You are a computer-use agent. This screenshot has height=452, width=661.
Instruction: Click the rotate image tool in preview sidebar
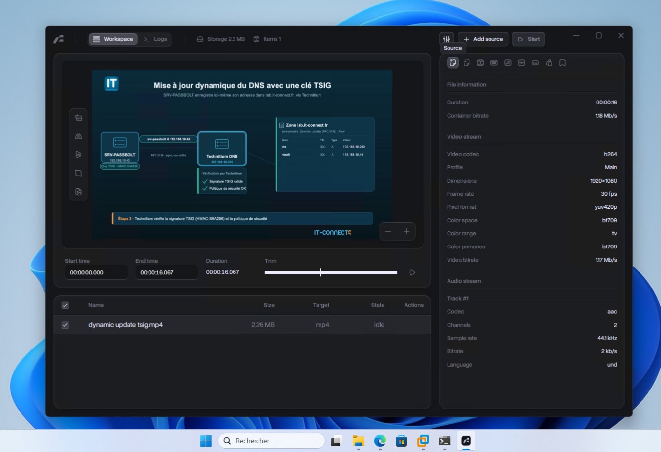[x=78, y=118]
